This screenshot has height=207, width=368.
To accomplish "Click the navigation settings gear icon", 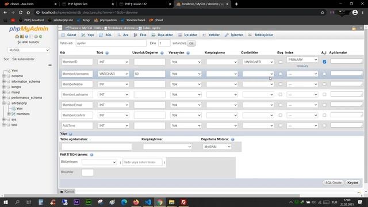I will 36,37.
